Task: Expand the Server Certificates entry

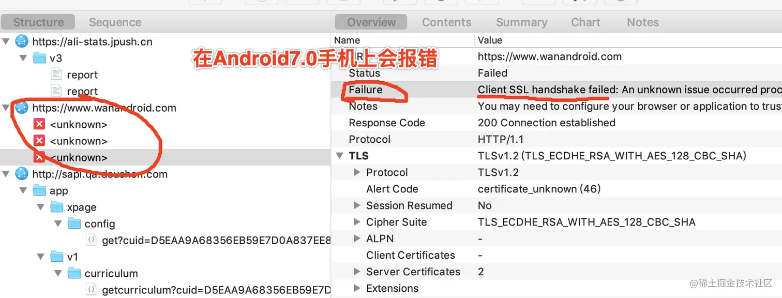Action: (356, 272)
